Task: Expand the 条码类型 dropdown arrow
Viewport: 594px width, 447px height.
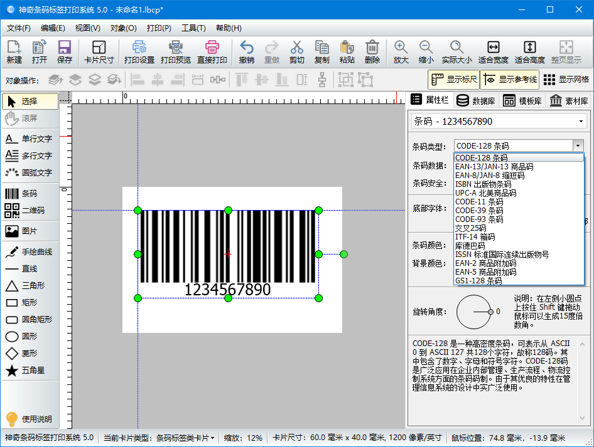Action: [x=578, y=145]
